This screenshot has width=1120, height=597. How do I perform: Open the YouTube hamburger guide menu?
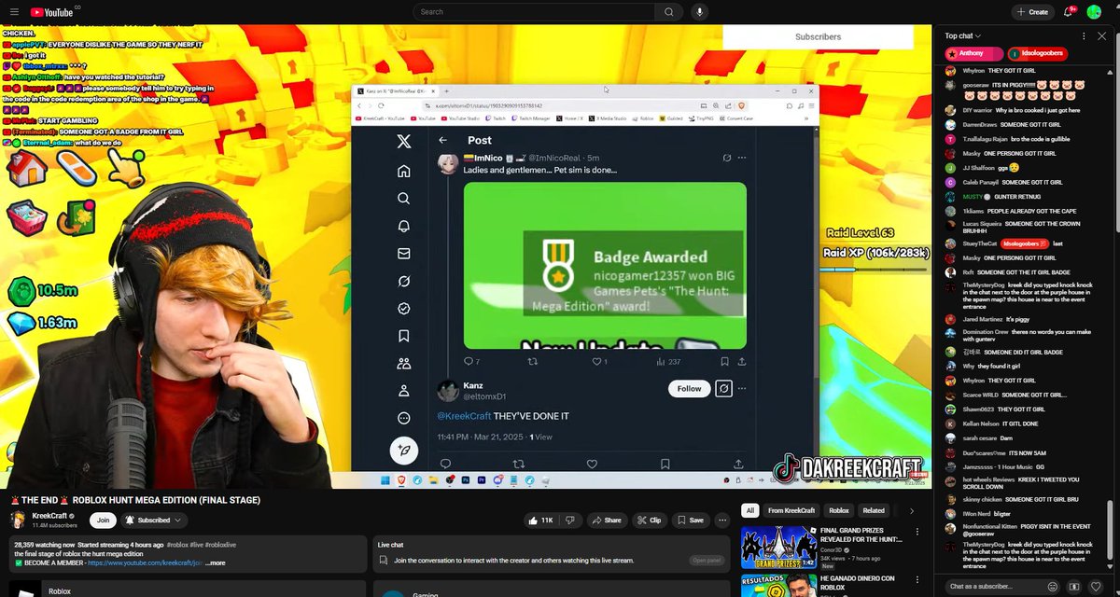point(12,12)
